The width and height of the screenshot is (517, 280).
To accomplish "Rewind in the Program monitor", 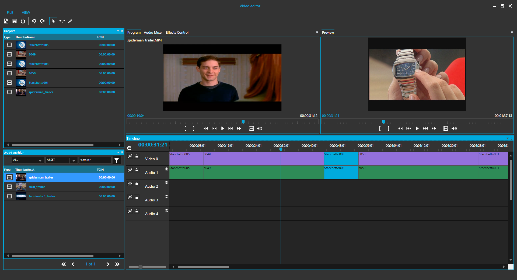I will coord(206,128).
